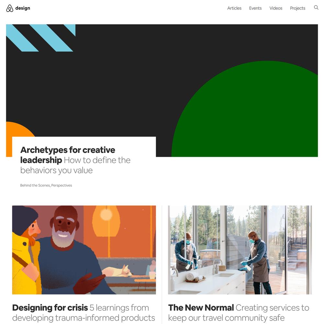Viewport: 324px width, 324px height.
Task: Open 'Archetypes for creative leadership' article title
Action: (x=68, y=155)
